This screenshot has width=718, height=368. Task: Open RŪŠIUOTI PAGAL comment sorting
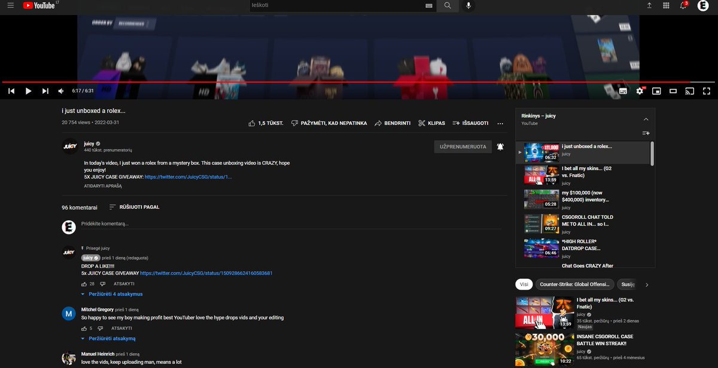[134, 207]
